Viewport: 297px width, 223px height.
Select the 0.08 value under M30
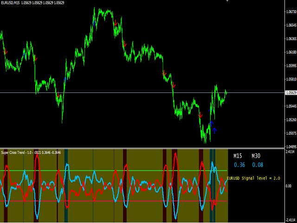(x=258, y=164)
